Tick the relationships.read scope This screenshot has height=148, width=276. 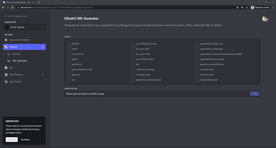tap(197, 80)
